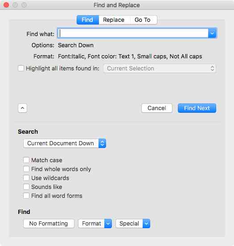The image size is (234, 246).
Task: Toggle Highlight all items found in
Action: click(x=21, y=68)
